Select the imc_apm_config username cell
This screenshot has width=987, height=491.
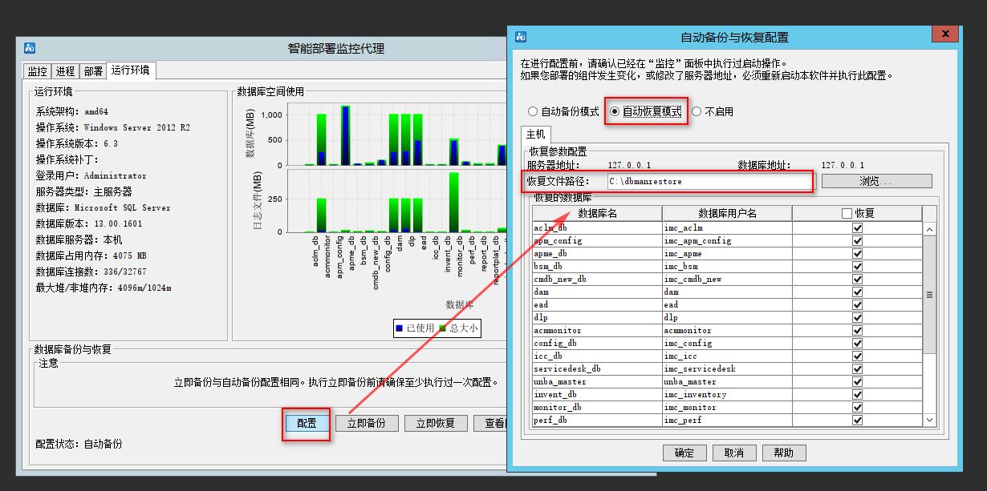pyautogui.click(x=727, y=241)
